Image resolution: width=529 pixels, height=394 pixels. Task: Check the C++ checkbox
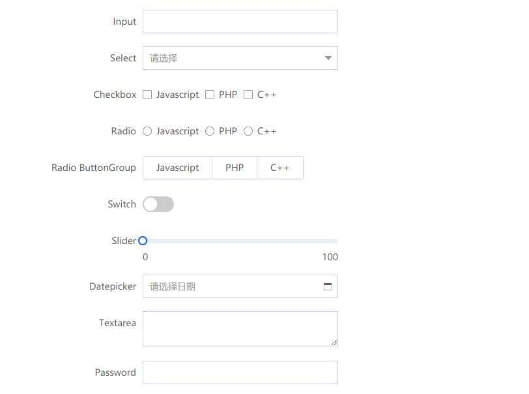pyautogui.click(x=248, y=95)
